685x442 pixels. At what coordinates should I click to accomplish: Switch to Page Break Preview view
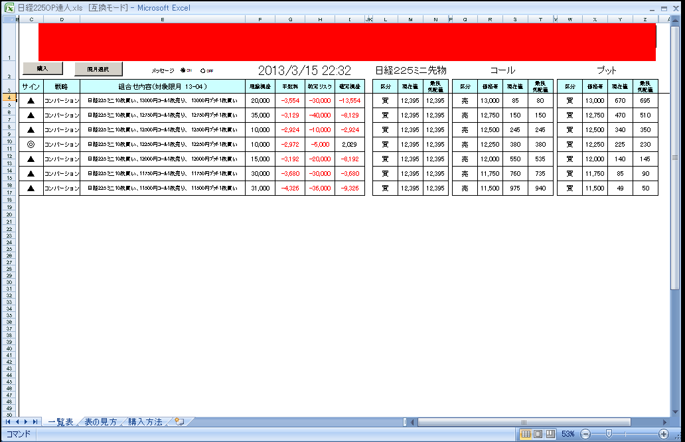tap(550, 433)
